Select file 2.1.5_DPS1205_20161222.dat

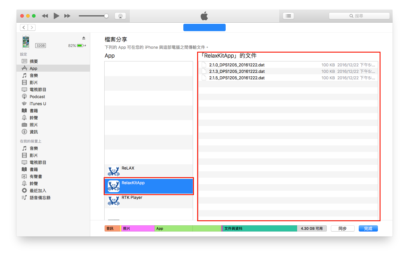click(x=288, y=78)
